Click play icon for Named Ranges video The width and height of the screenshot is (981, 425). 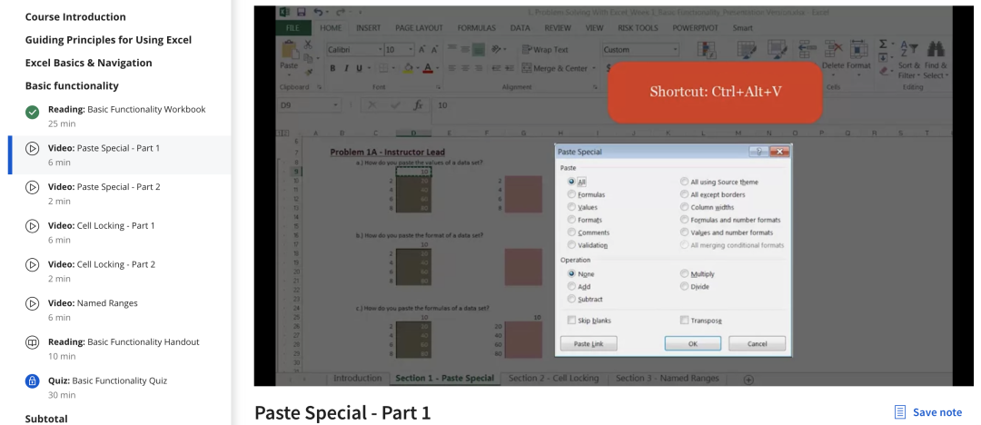point(32,303)
